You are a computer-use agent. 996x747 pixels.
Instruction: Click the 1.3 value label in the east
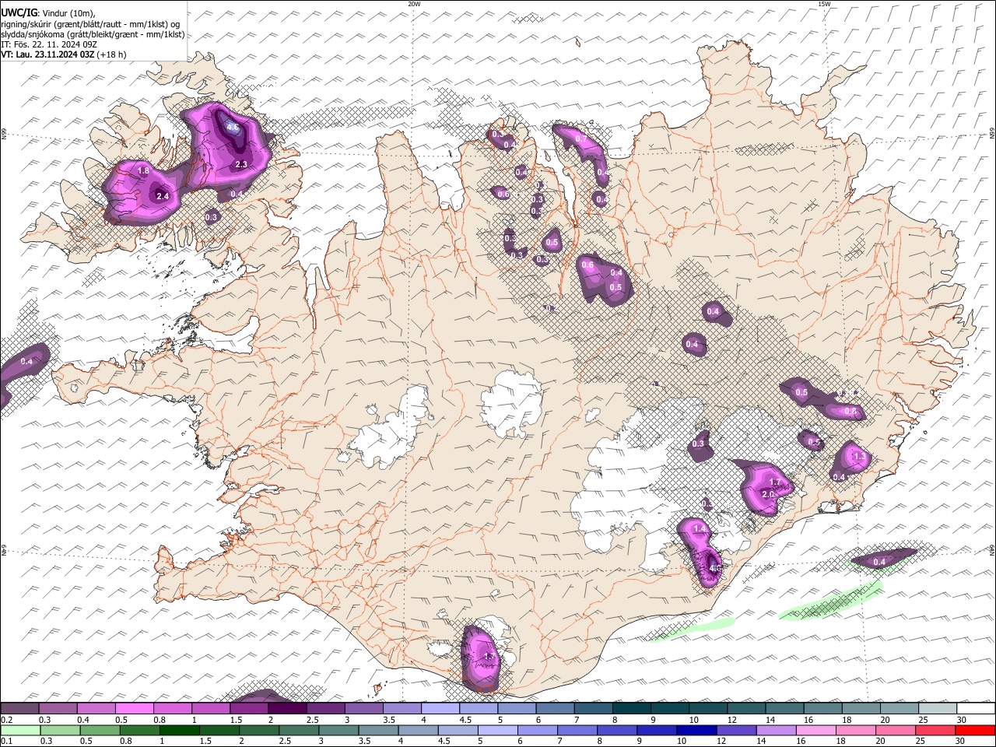point(860,456)
